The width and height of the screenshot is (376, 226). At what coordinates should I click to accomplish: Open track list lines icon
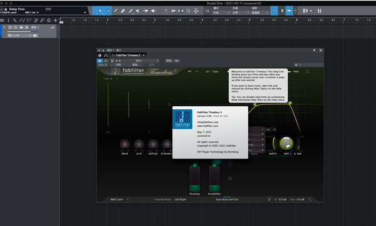[2, 21]
